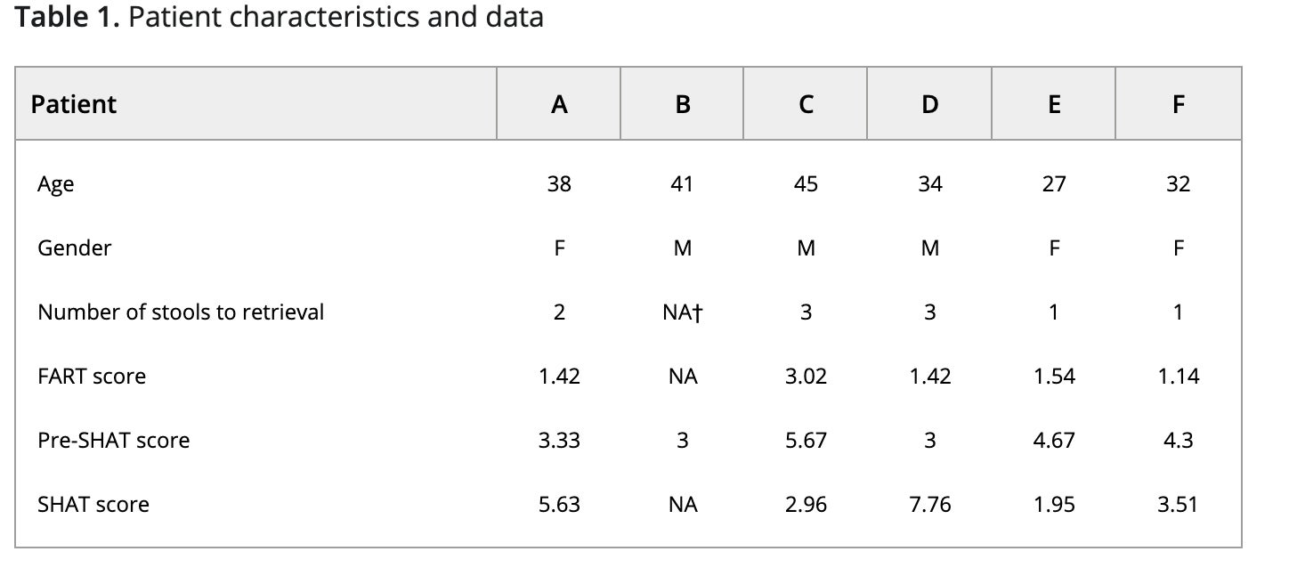1289x584 pixels.
Task: Click the "Age" row label
Action: click(56, 184)
